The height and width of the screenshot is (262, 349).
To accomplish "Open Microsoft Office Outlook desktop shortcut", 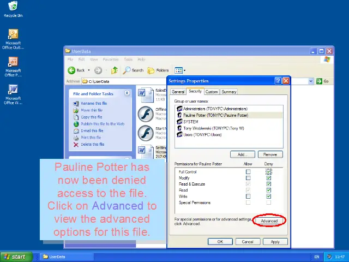I will [x=13, y=35].
